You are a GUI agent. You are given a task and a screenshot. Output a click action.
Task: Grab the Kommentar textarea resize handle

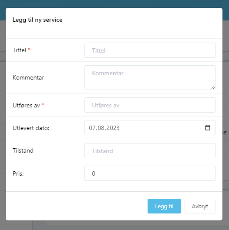(x=213, y=87)
